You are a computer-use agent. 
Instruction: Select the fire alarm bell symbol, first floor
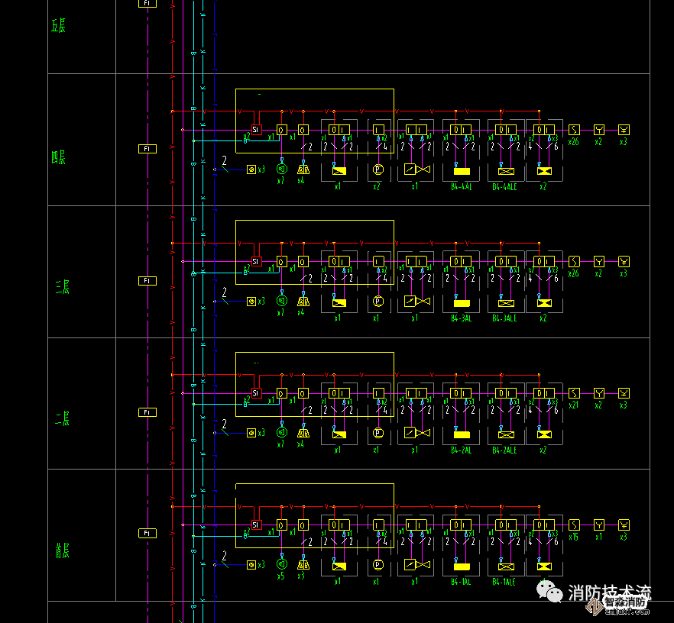pos(303,565)
